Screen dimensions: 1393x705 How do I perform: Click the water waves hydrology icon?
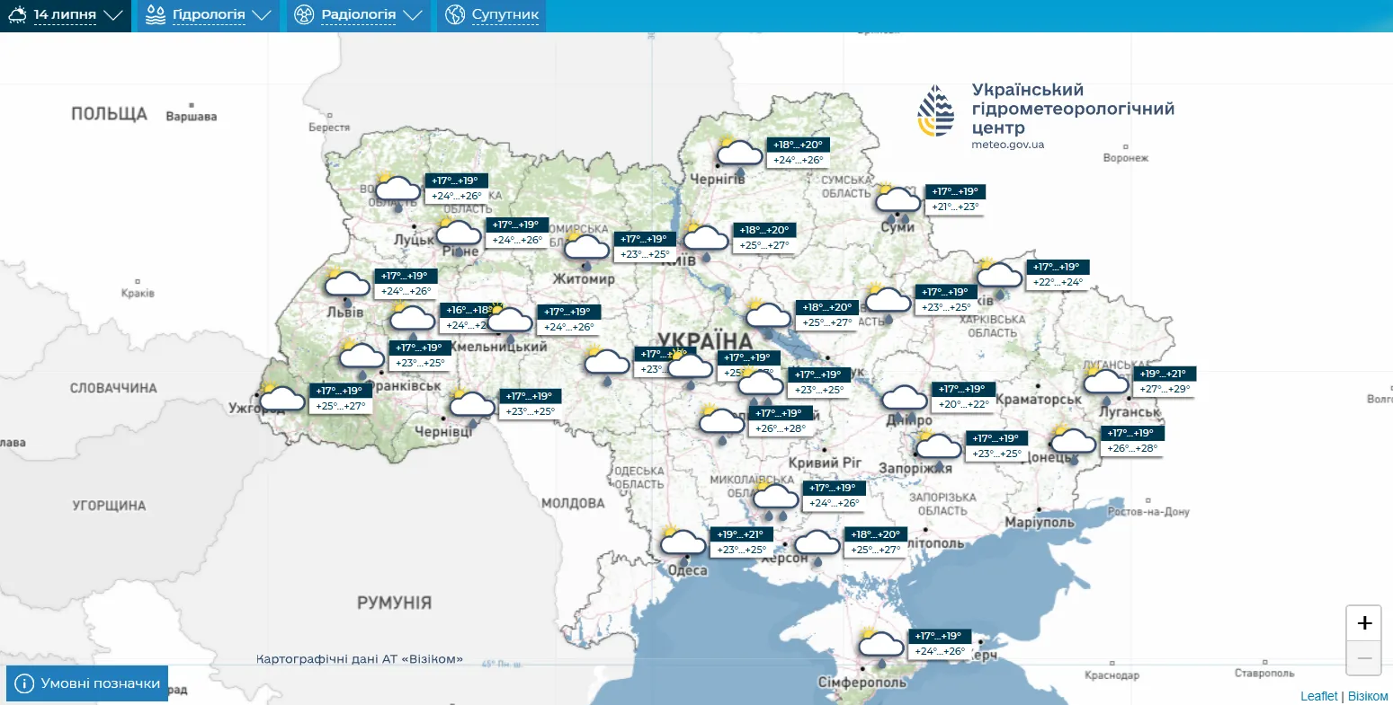(x=155, y=15)
